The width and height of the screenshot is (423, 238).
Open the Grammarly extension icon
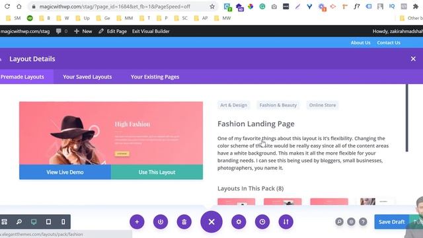pyautogui.click(x=262, y=7)
